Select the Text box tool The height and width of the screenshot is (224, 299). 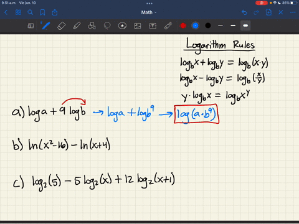tap(153, 26)
